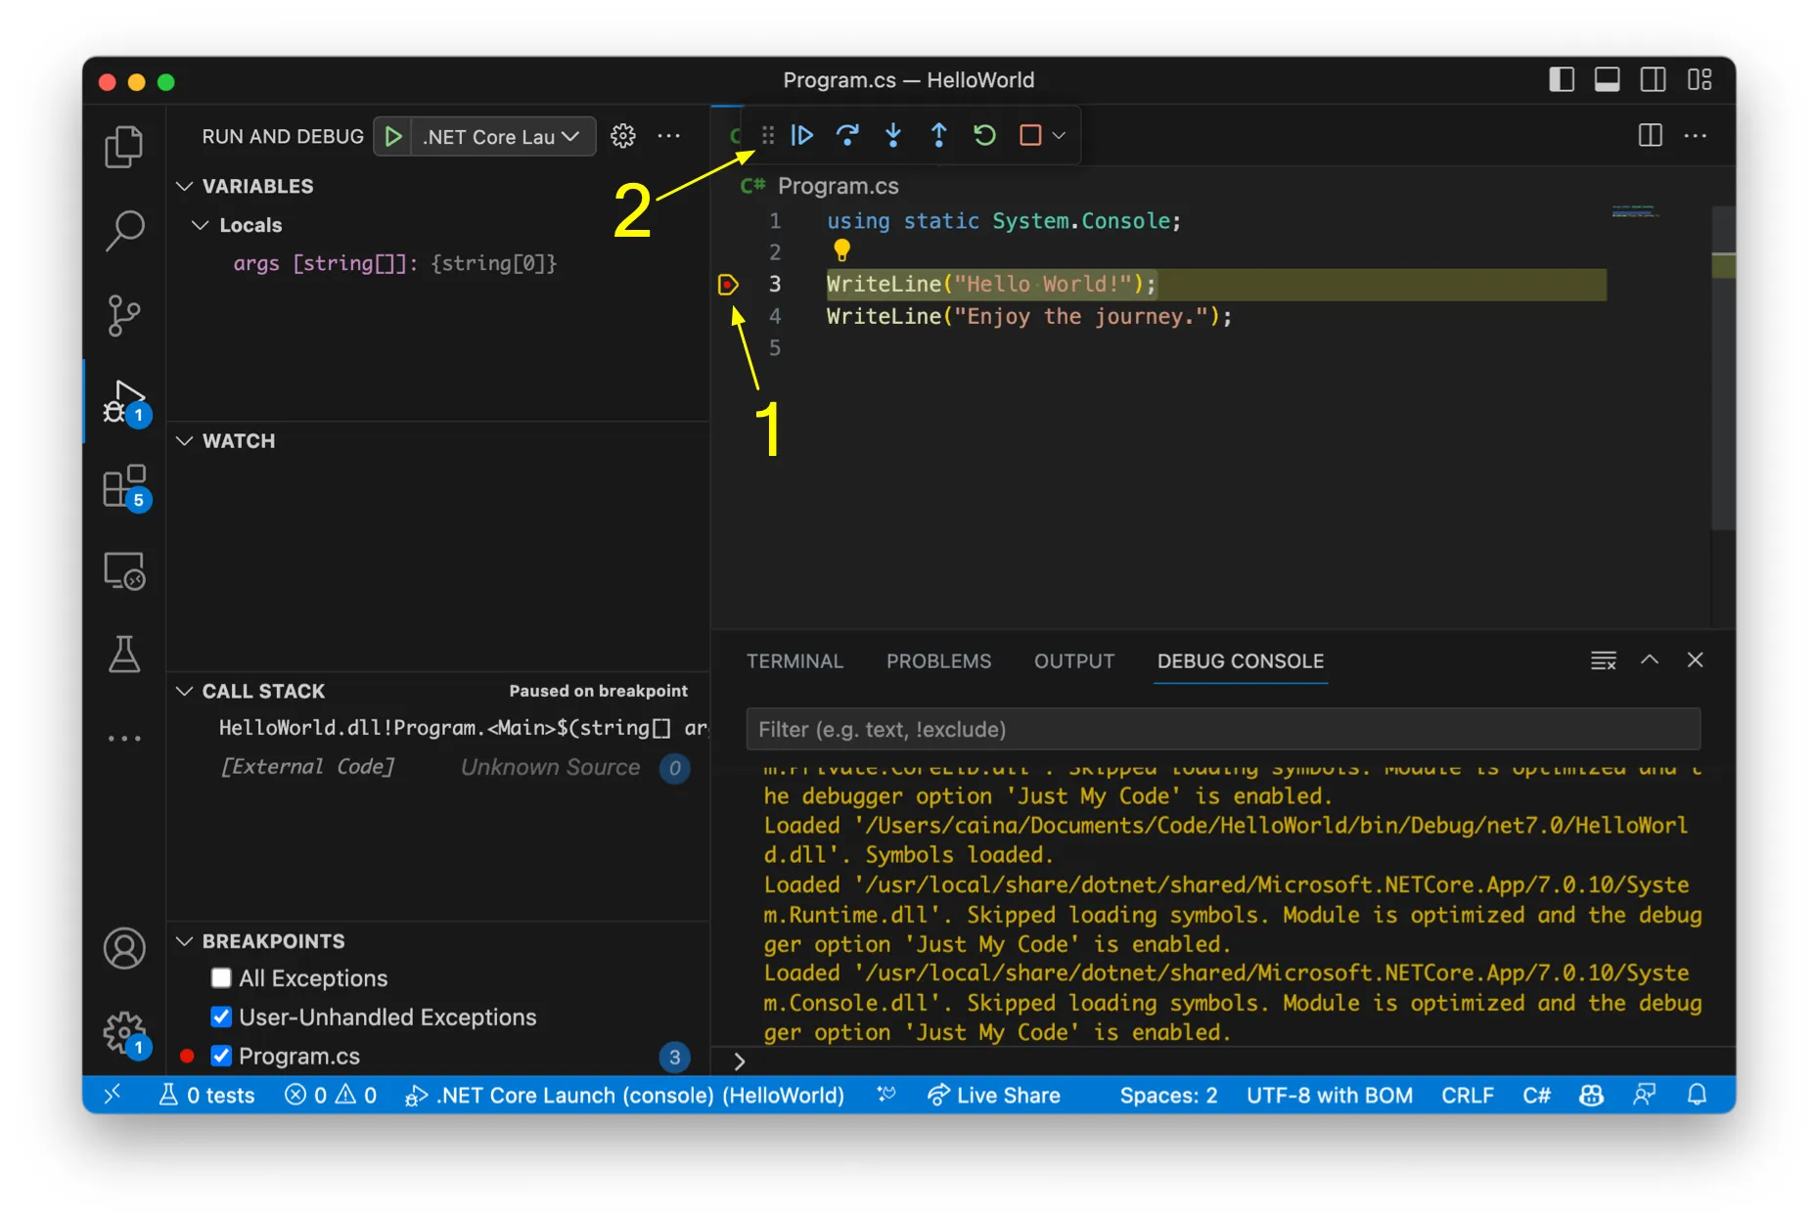Click the 0 tests status item
The width and height of the screenshot is (1818, 1222).
(x=206, y=1096)
